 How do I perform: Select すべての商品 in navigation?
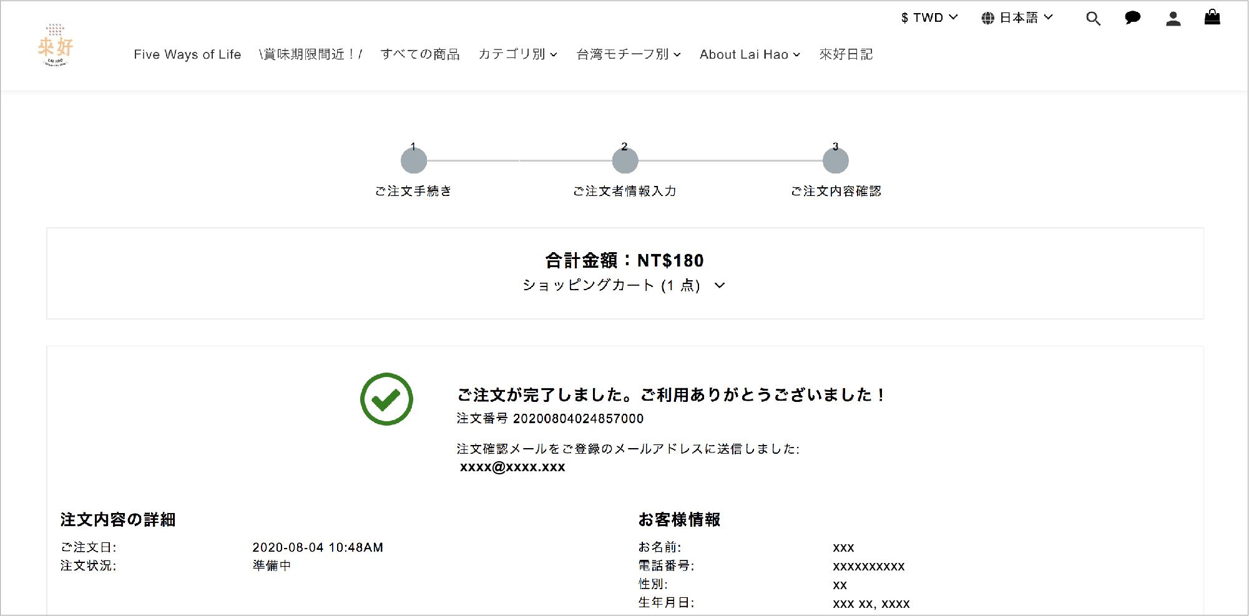[x=420, y=54]
